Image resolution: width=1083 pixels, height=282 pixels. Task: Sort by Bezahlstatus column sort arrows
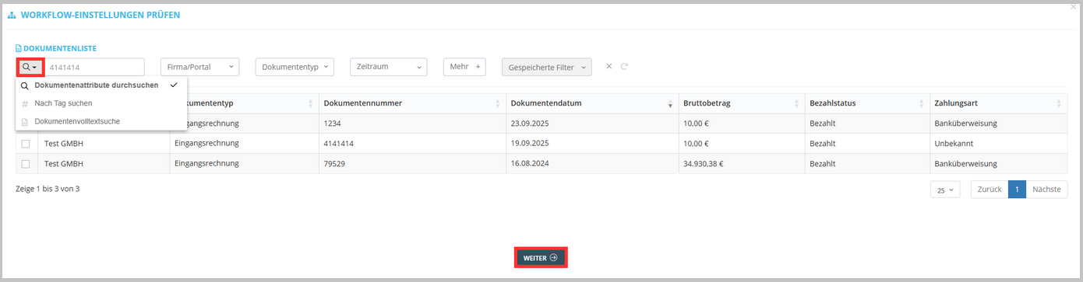(921, 104)
